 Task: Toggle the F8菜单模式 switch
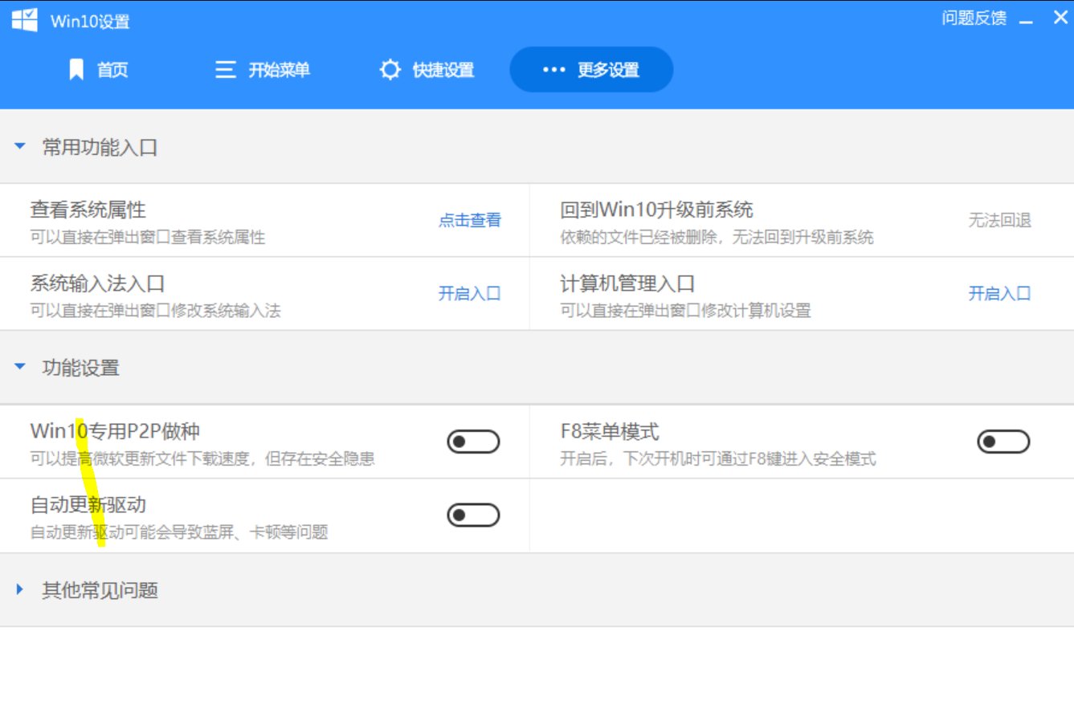[1003, 442]
